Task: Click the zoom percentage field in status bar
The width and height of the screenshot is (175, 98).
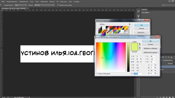Action: point(3,97)
